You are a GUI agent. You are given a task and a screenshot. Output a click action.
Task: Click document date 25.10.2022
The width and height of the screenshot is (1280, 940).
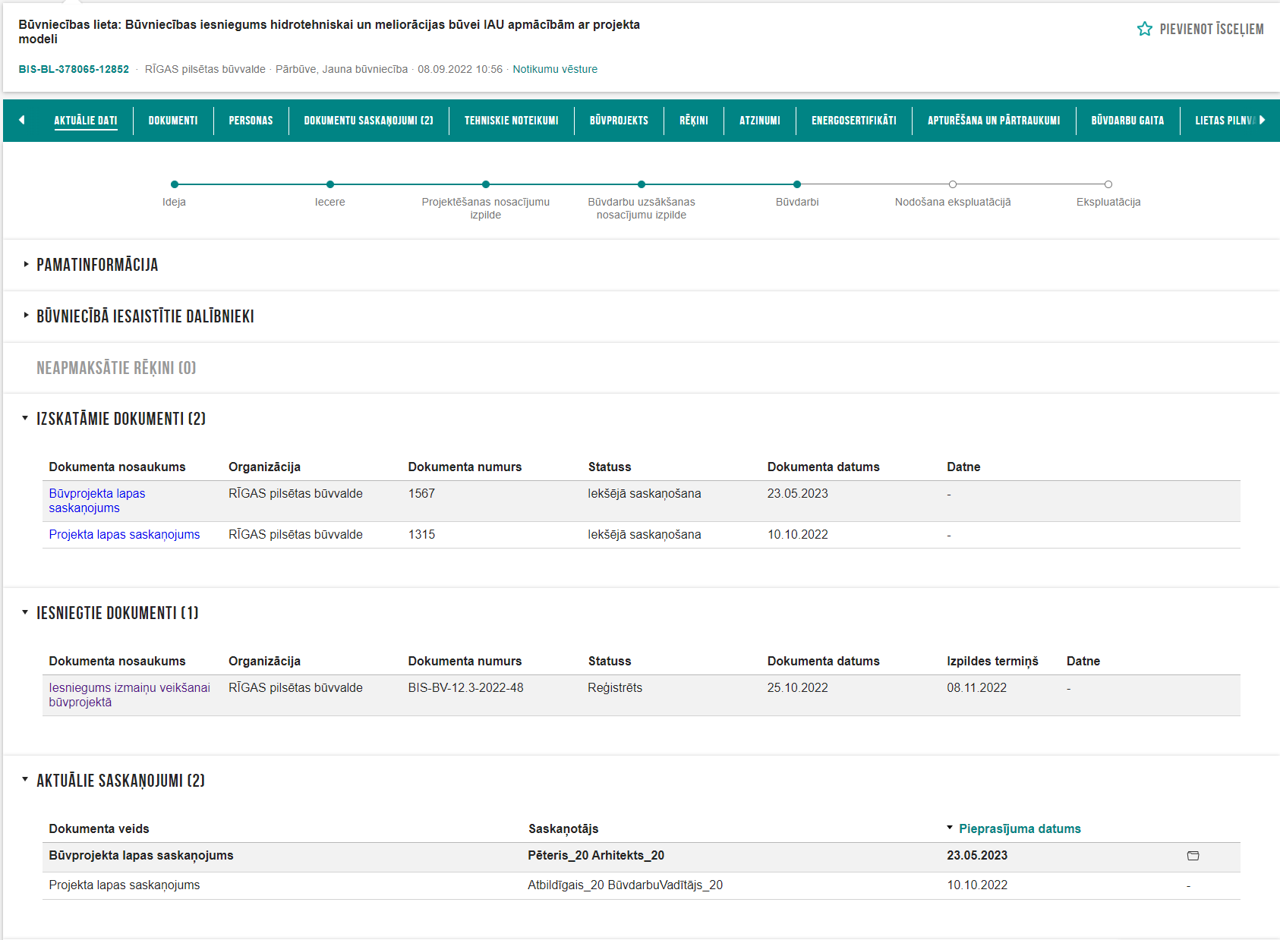(797, 688)
